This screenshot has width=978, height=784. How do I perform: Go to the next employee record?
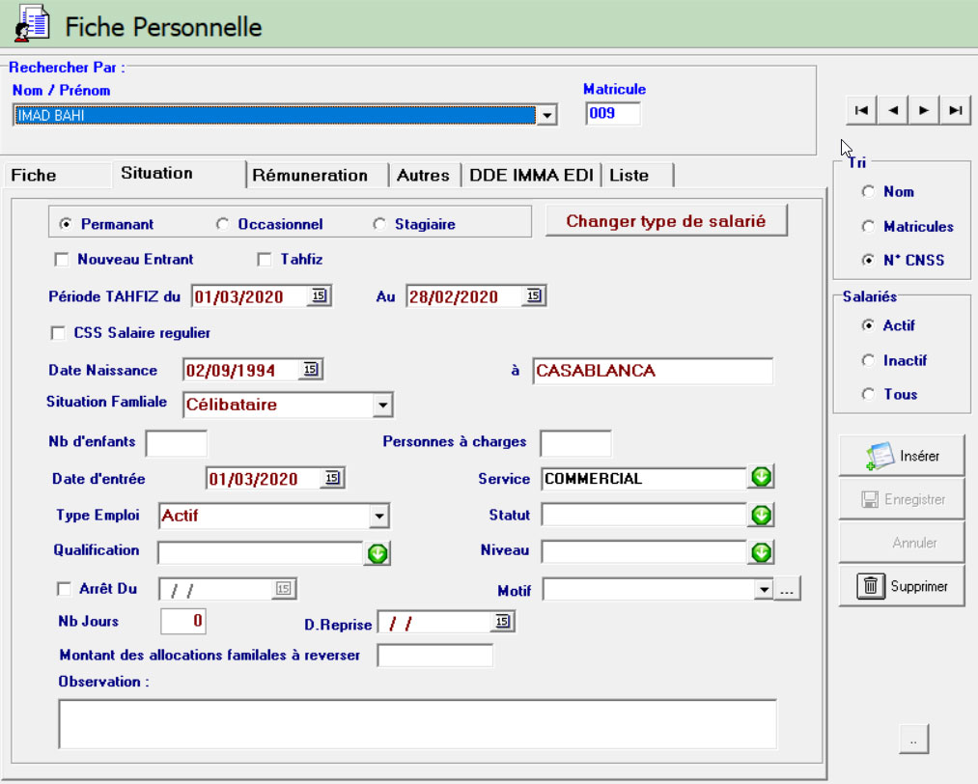[x=924, y=111]
